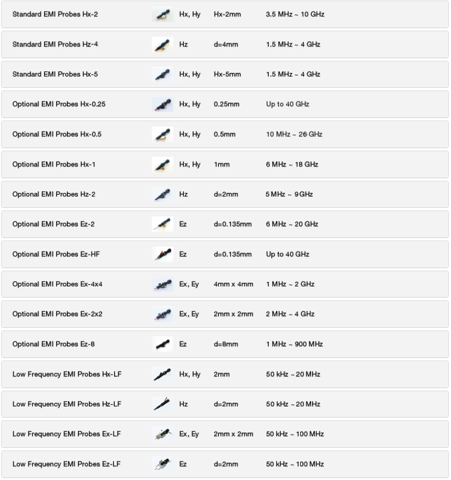451x480 pixels.
Task: Open the Ez-HF probe image
Action: pos(162,254)
